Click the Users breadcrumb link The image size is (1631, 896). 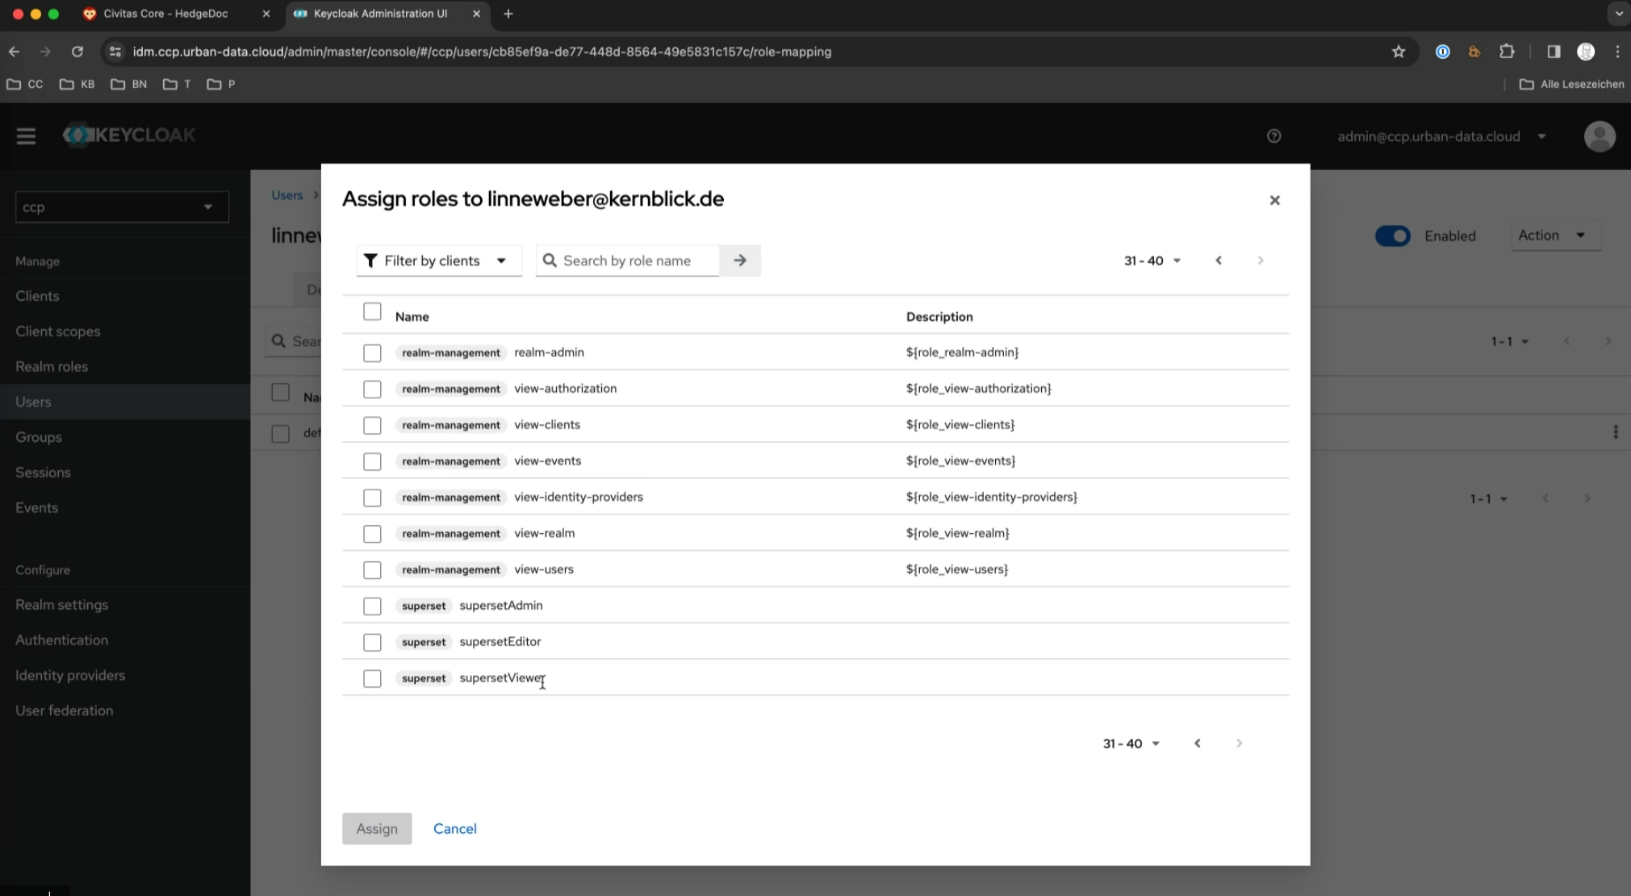[286, 195]
